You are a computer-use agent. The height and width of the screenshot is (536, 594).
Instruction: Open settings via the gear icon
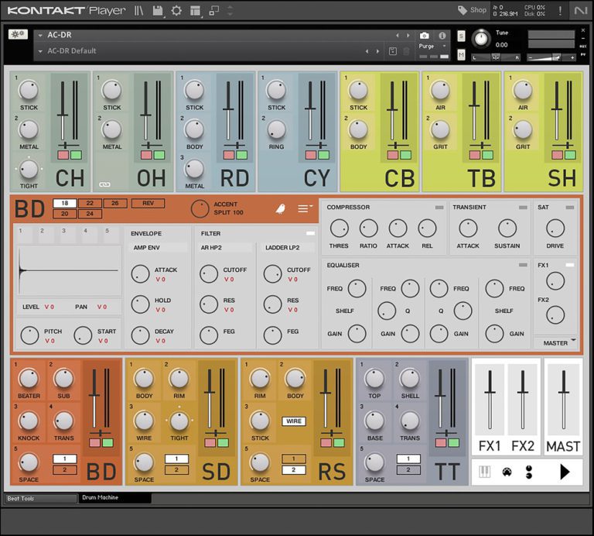(176, 10)
